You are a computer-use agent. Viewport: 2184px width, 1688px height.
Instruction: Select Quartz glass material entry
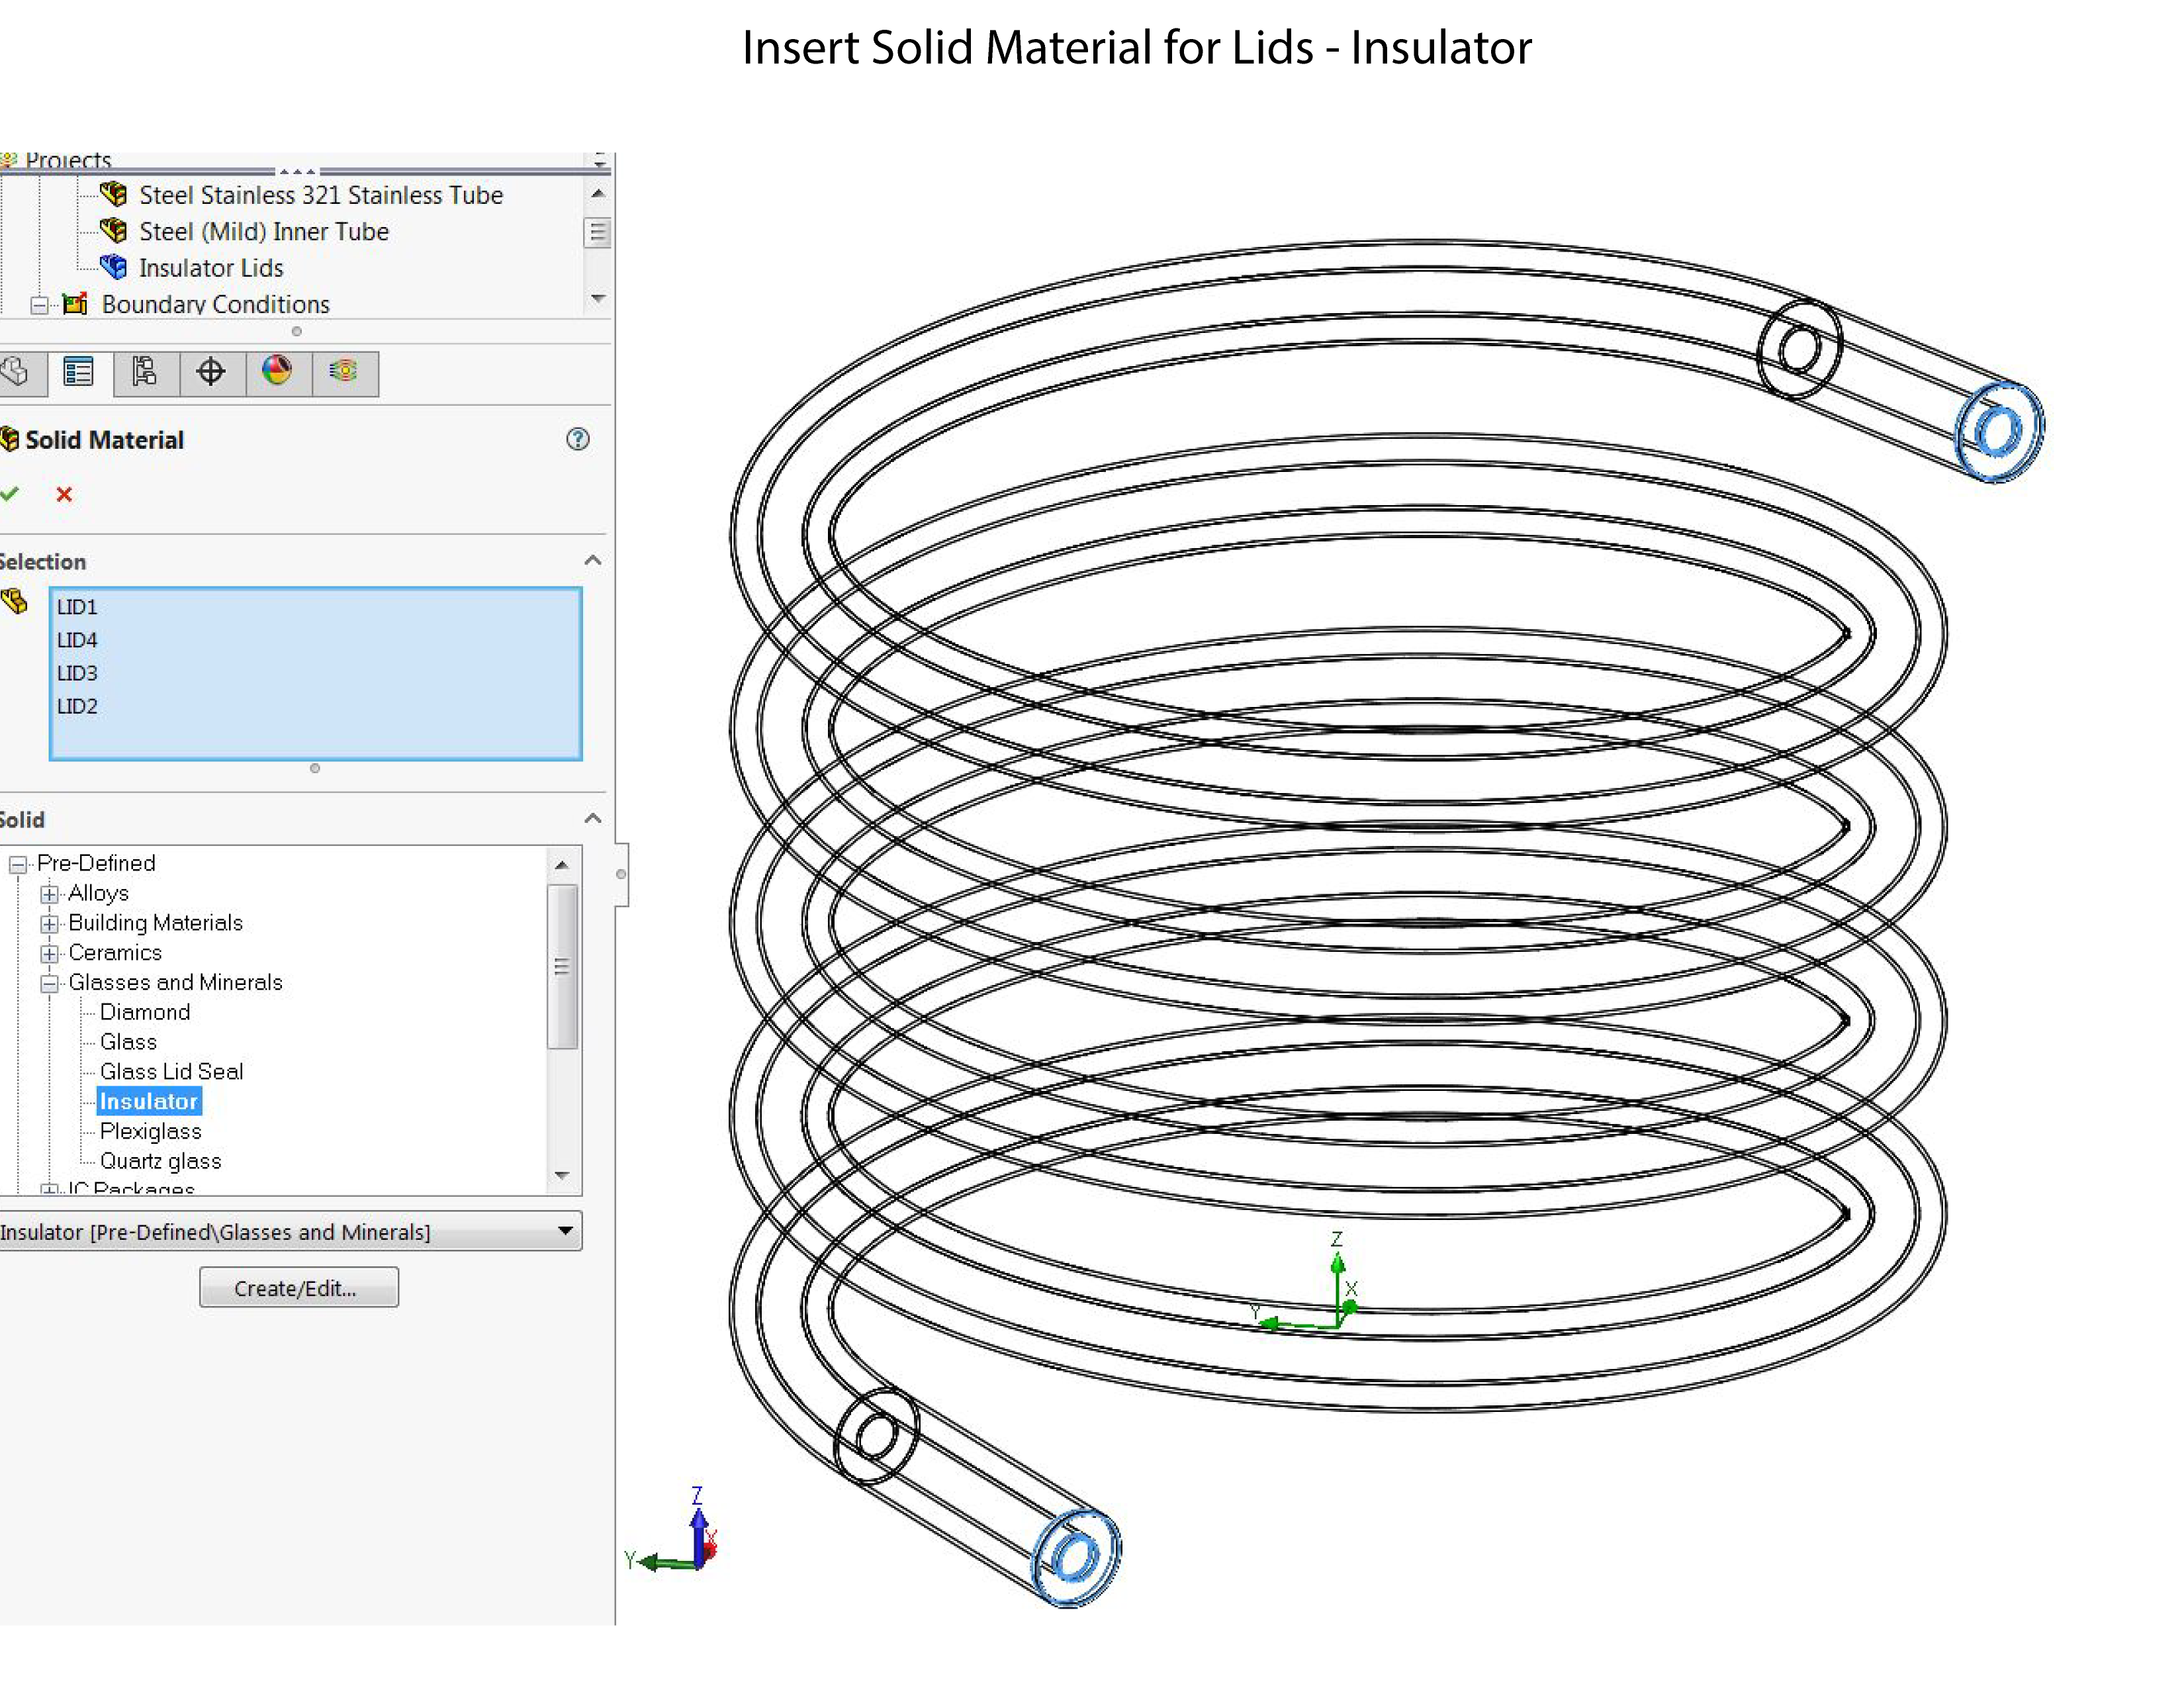160,1161
